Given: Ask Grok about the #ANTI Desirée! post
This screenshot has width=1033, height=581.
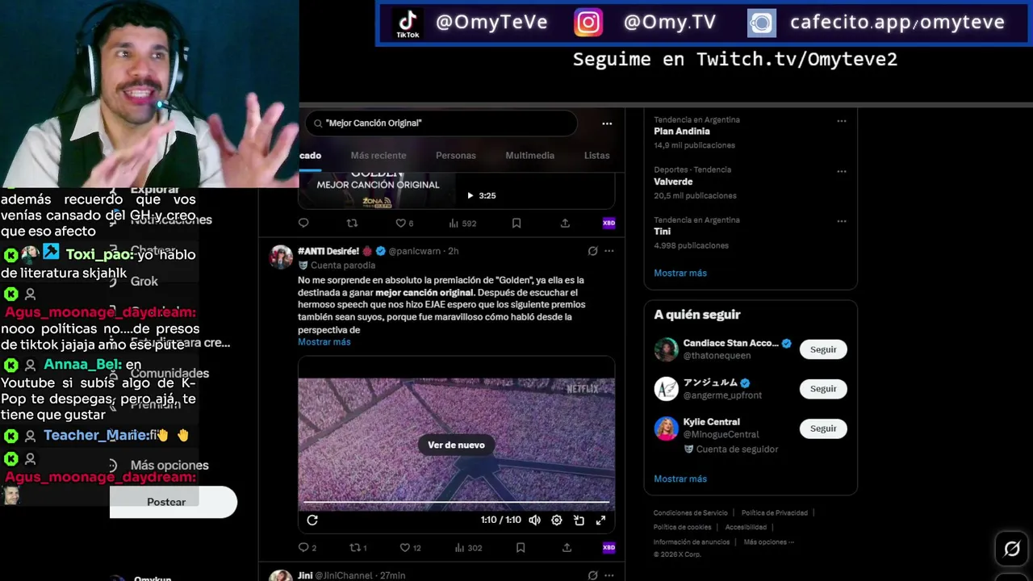Looking at the screenshot, I should (592, 251).
